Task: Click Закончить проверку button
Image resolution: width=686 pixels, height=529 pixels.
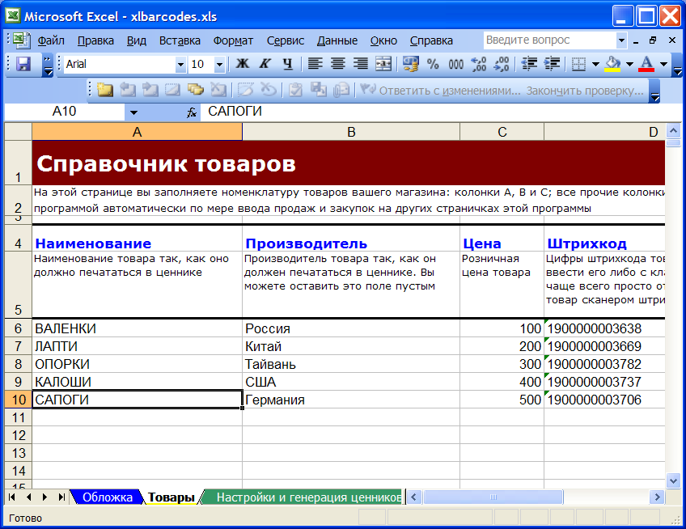Action: coord(584,91)
